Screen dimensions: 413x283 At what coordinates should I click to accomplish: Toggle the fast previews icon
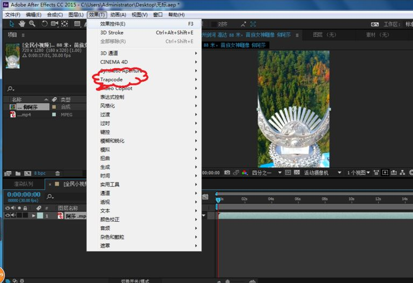(x=385, y=173)
